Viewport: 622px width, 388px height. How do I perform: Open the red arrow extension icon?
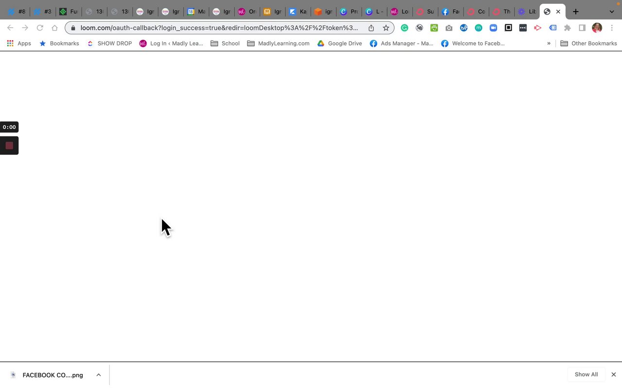point(537,28)
